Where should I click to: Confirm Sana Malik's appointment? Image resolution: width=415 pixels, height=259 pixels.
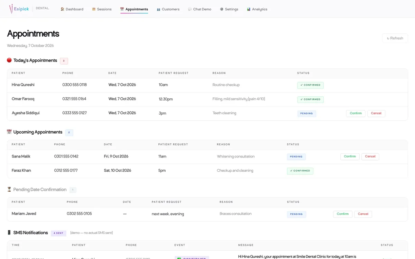(x=350, y=156)
